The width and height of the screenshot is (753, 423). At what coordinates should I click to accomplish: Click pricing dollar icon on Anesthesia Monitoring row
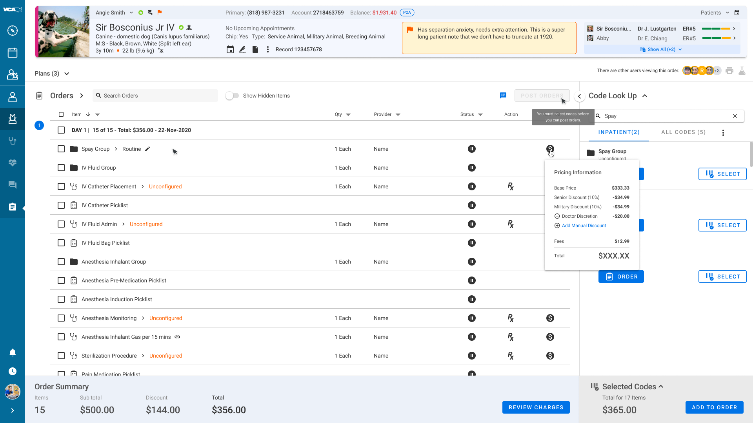tap(550, 318)
